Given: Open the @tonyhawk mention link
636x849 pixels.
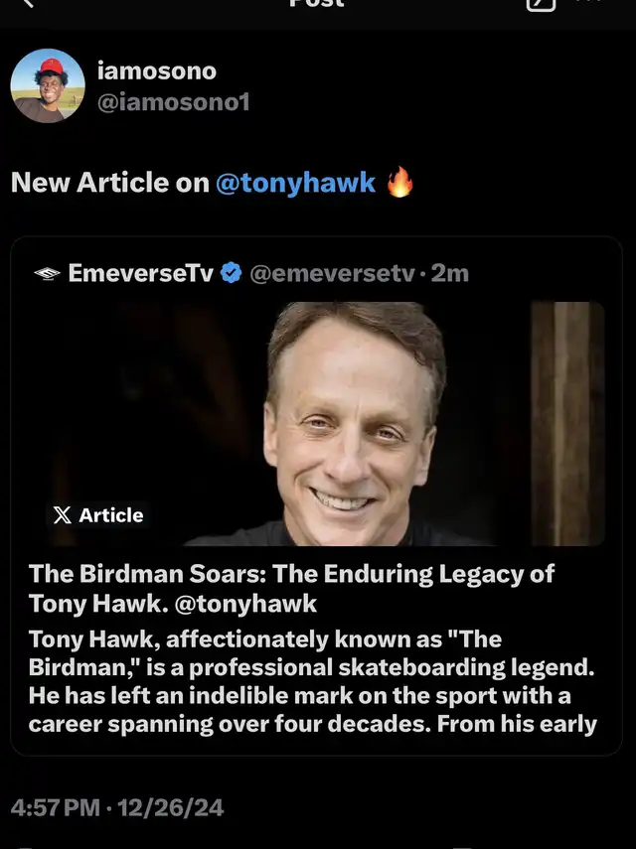Looking at the screenshot, I should coord(296,183).
